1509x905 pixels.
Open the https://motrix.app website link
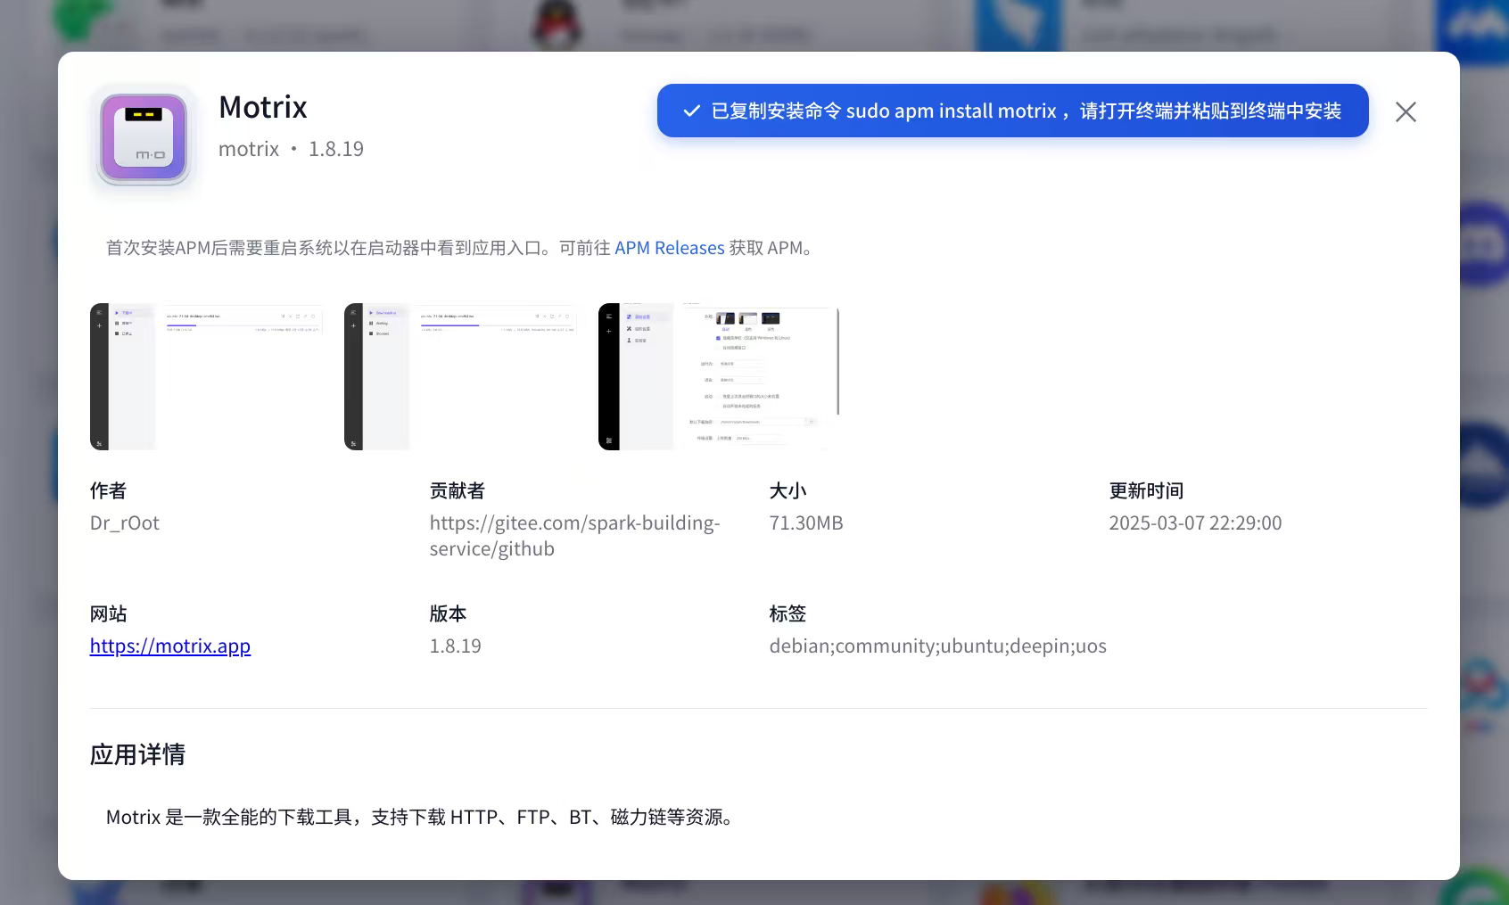(x=170, y=646)
